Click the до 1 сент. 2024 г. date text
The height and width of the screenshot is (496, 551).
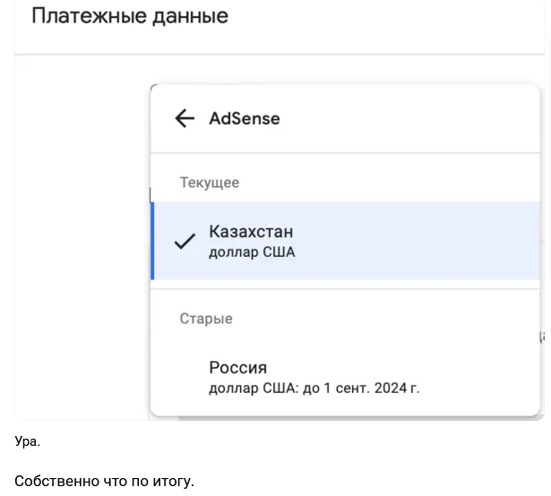point(361,389)
